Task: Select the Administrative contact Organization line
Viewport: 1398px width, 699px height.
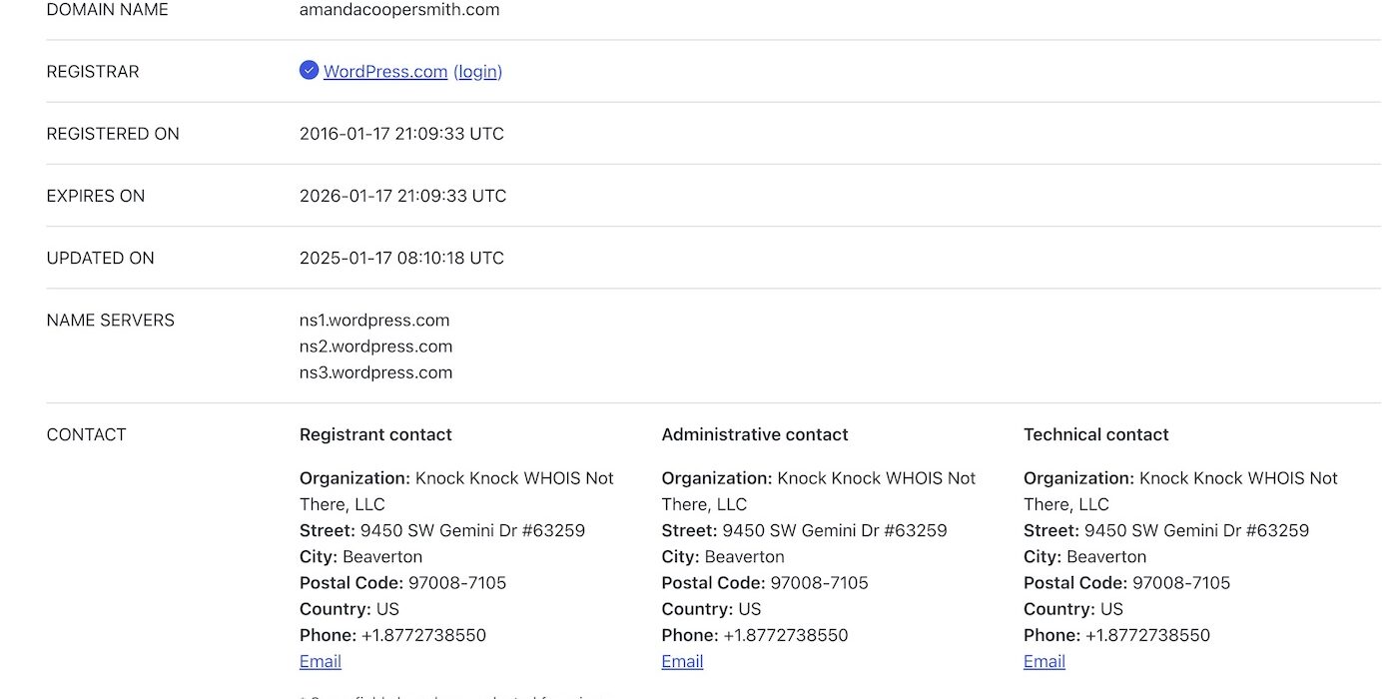Action: [x=819, y=491]
